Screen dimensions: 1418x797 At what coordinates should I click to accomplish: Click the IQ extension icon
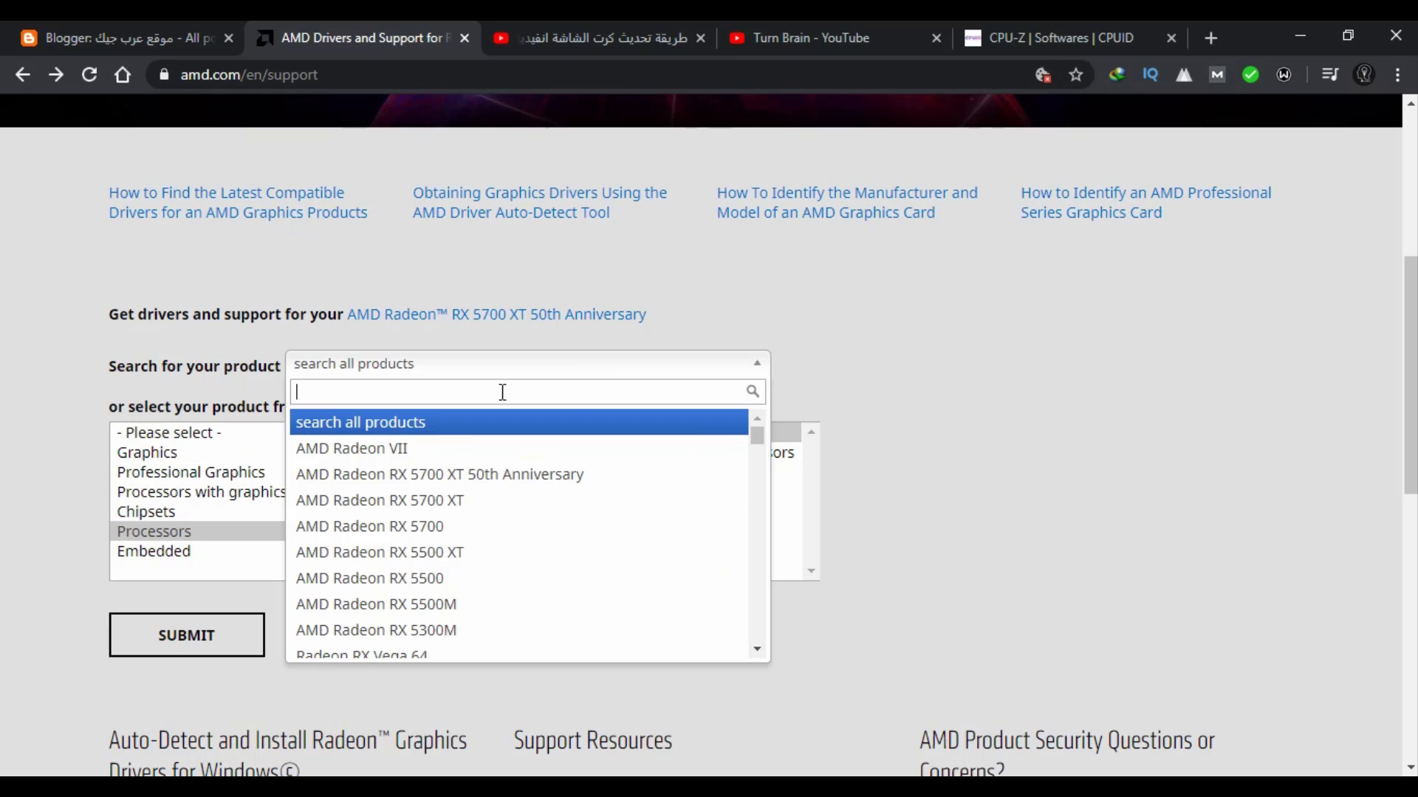(1150, 75)
